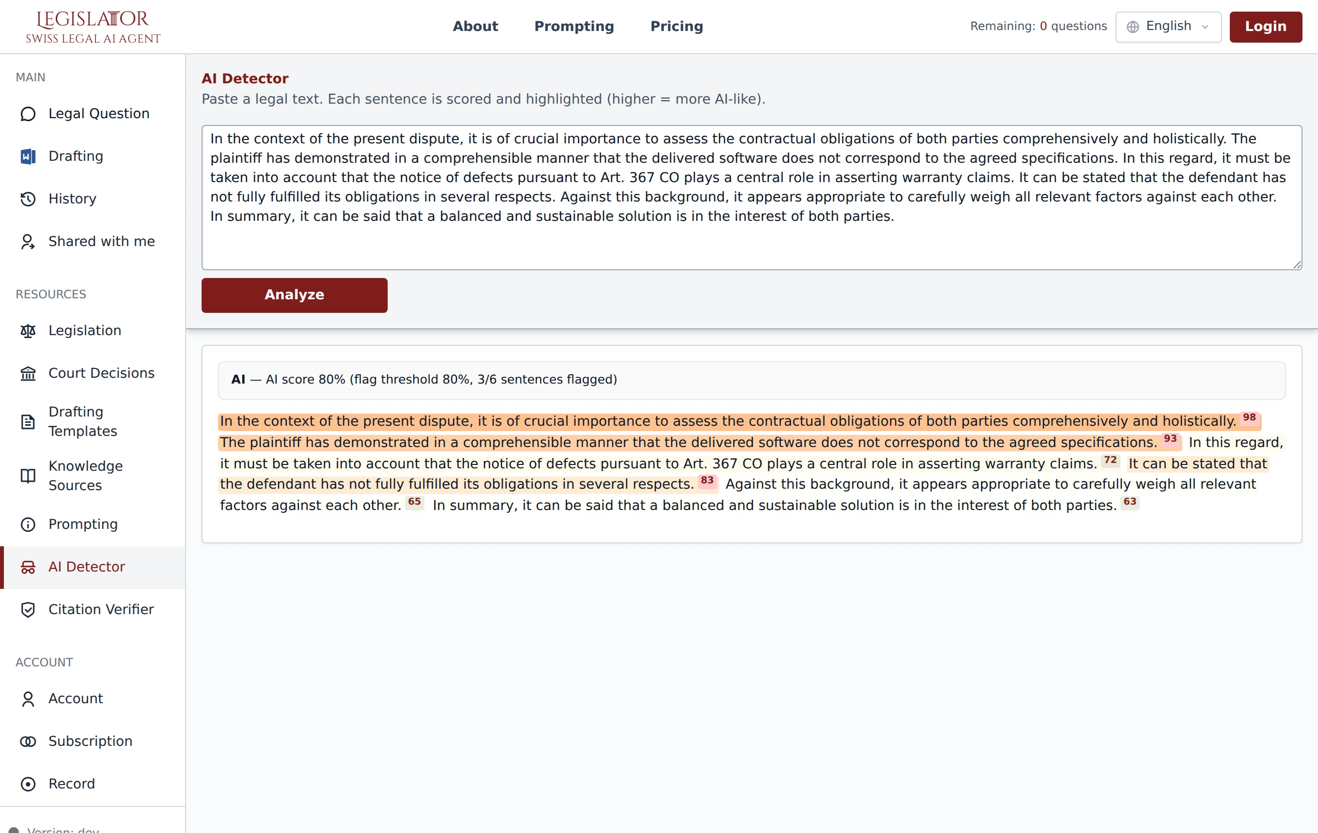Open Shared with me user icon
Screen dimensions: 1318x833
pos(28,242)
